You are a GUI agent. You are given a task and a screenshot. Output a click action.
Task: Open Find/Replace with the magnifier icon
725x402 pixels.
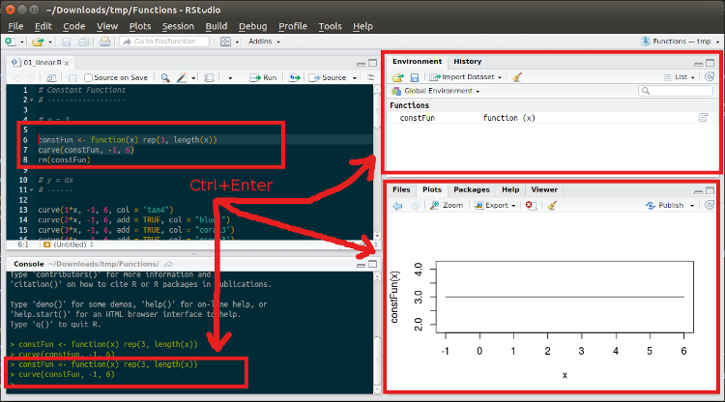point(165,78)
